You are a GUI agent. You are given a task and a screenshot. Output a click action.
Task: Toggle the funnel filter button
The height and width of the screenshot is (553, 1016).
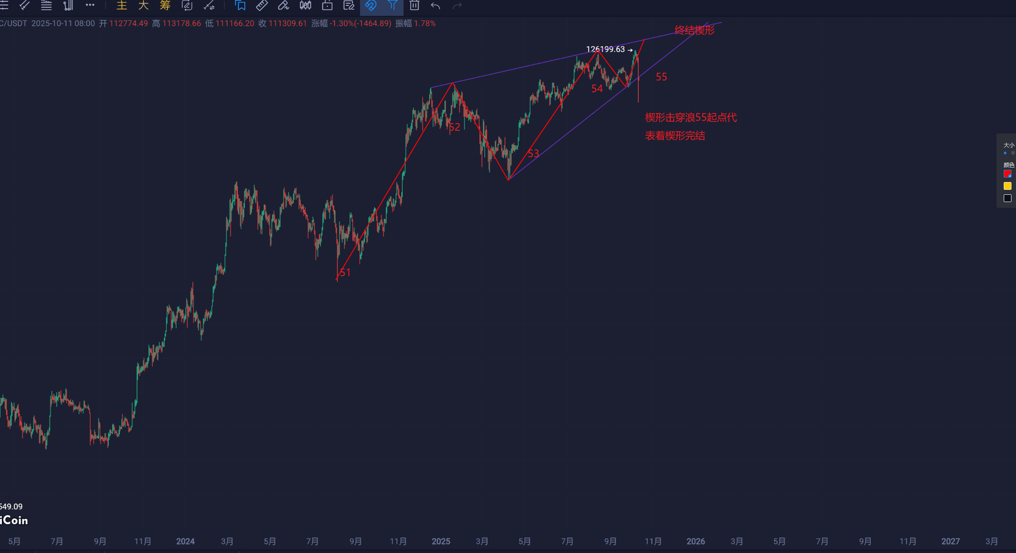click(393, 5)
